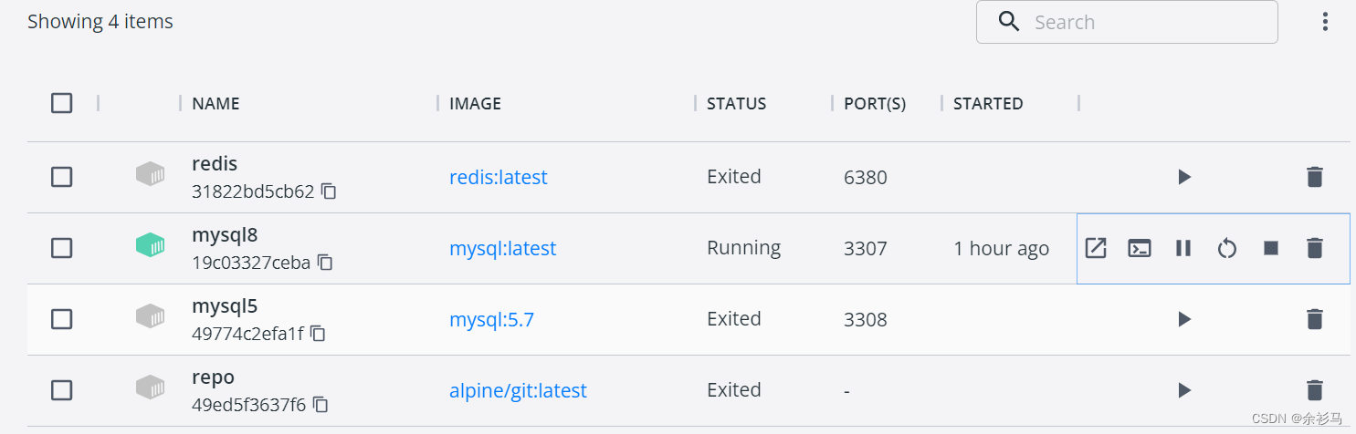The width and height of the screenshot is (1356, 434).
Task: Open the redis:latest image link
Action: coord(498,177)
